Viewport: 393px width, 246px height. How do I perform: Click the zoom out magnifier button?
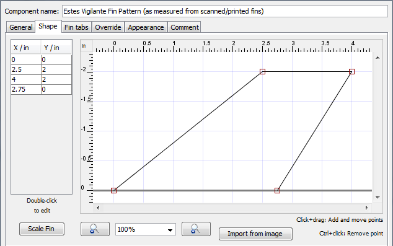coord(95,229)
